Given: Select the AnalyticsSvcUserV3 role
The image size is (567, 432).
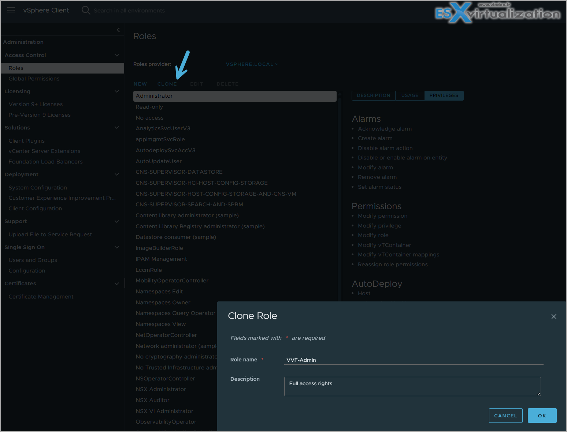Looking at the screenshot, I should [x=163, y=128].
